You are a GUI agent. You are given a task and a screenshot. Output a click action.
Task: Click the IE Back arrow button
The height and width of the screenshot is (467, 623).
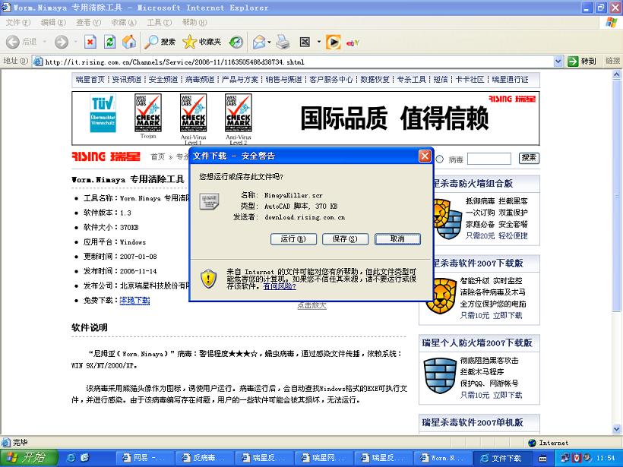tap(13, 42)
